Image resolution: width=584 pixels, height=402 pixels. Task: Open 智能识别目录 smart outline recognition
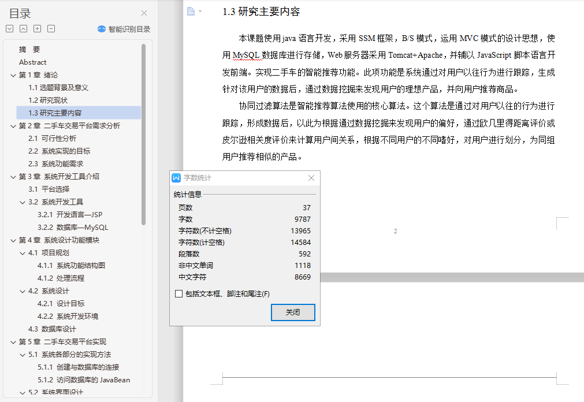point(124,29)
